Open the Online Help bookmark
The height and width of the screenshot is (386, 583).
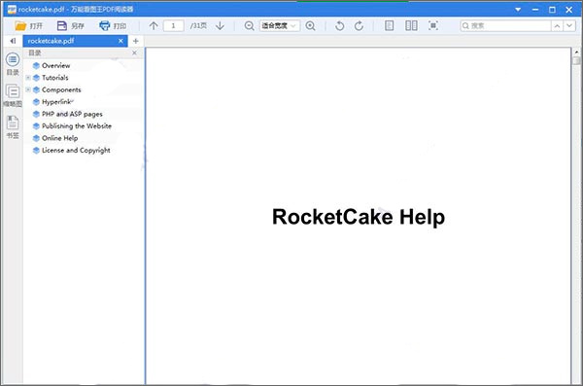pyautogui.click(x=60, y=138)
